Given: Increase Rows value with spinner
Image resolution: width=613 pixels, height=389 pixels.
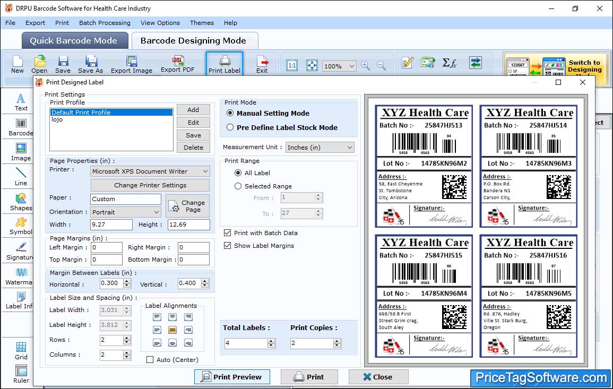Looking at the screenshot, I should click(x=127, y=338).
